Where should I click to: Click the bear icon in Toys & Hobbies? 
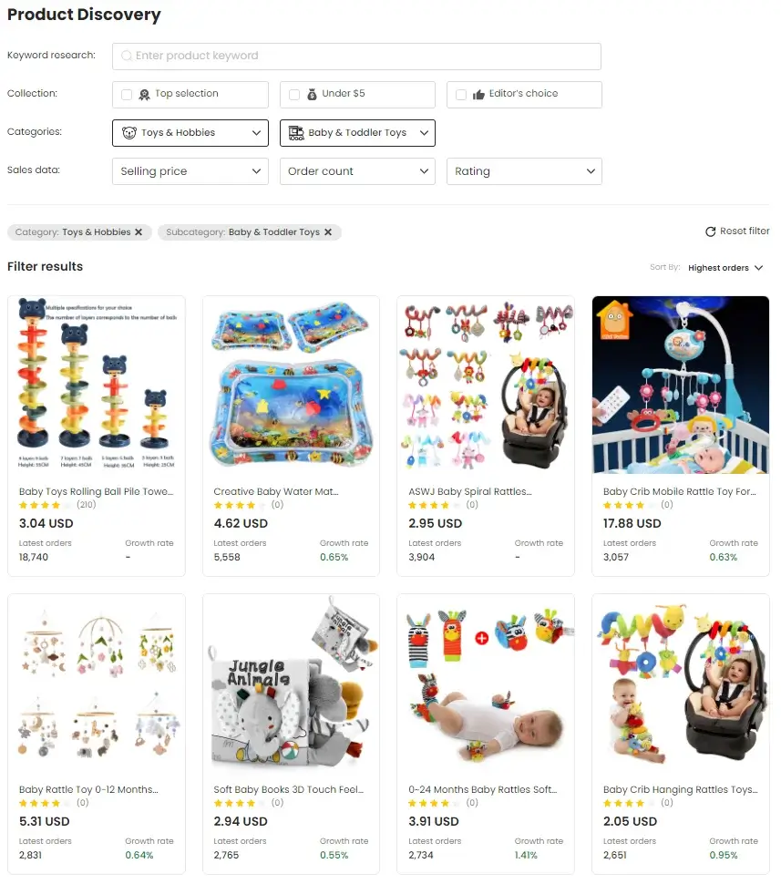pos(129,133)
